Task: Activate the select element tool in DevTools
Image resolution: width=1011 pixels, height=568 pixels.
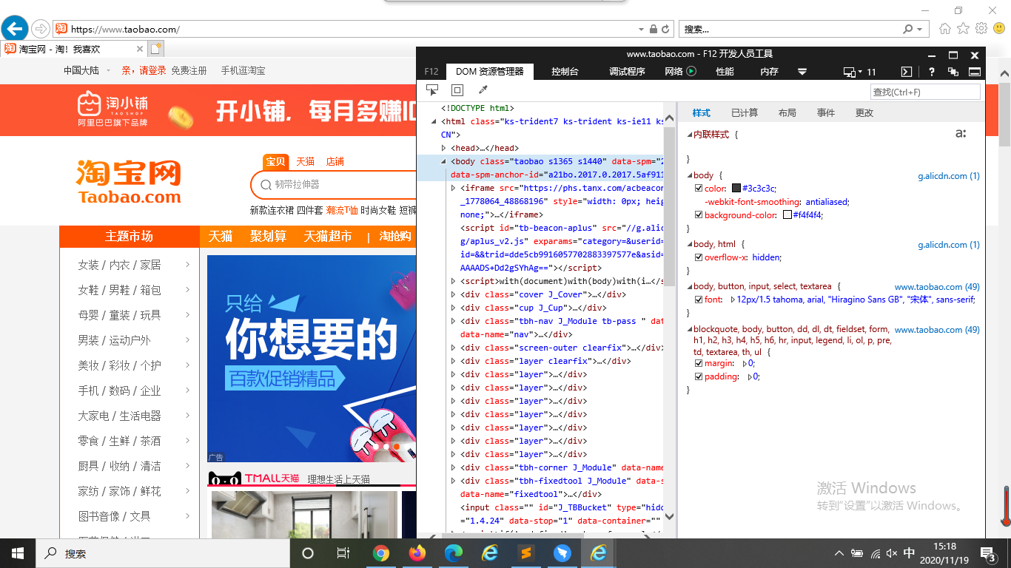Action: (x=432, y=90)
